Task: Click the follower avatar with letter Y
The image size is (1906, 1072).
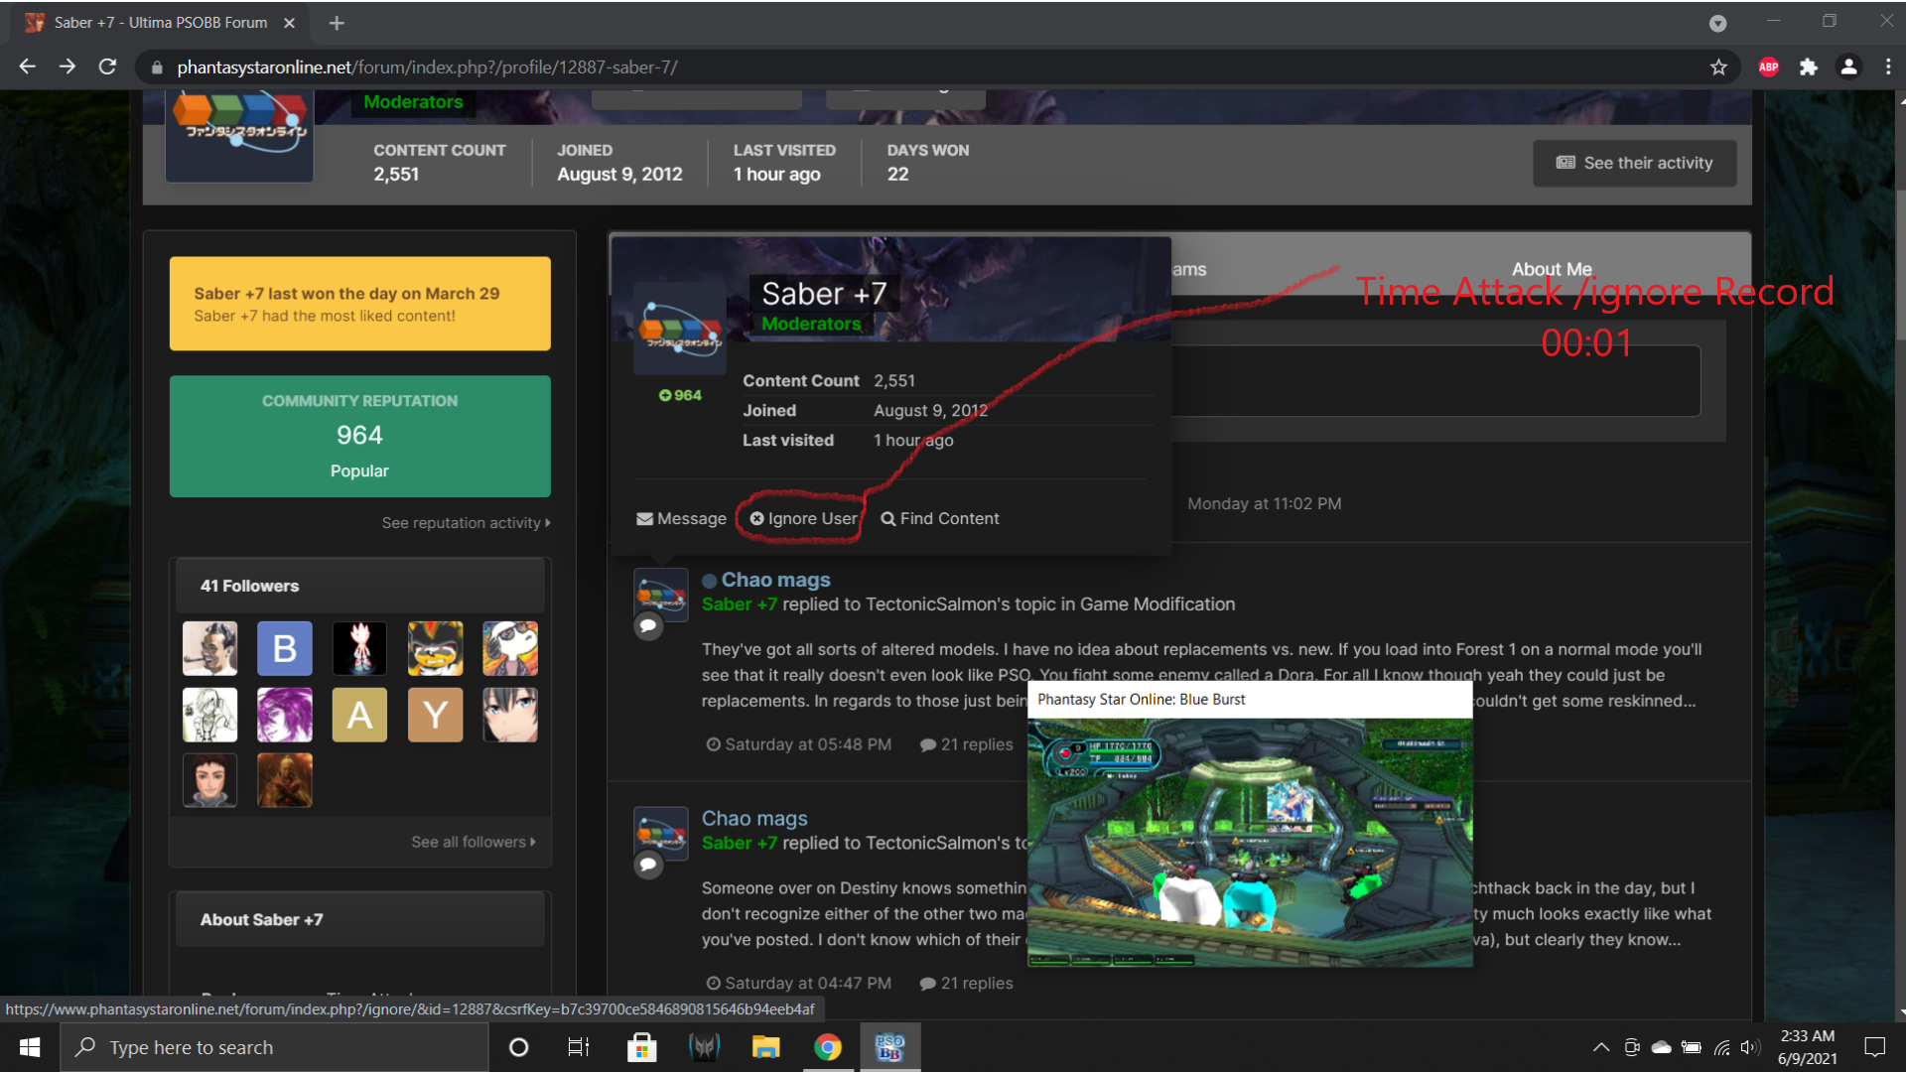Action: click(x=435, y=715)
